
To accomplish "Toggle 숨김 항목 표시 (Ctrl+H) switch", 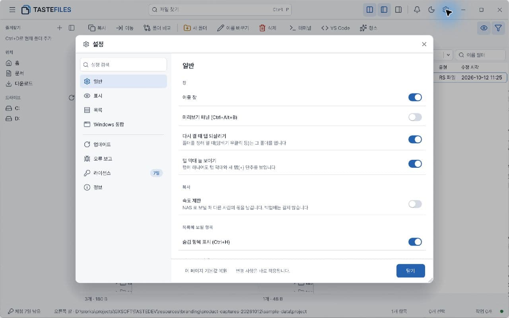I will point(415,242).
